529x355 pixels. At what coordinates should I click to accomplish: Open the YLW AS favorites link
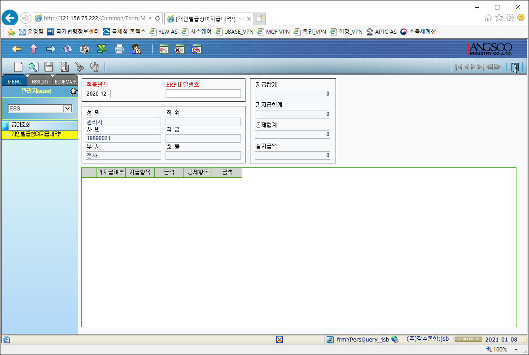pos(164,32)
